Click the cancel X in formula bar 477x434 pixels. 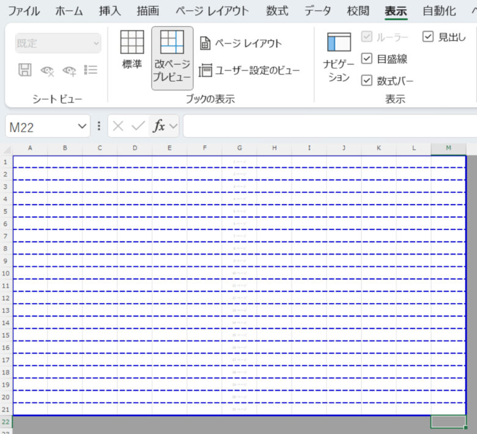pyautogui.click(x=118, y=125)
